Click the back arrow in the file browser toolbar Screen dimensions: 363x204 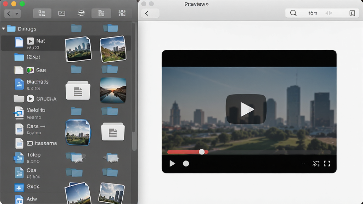click(9, 13)
